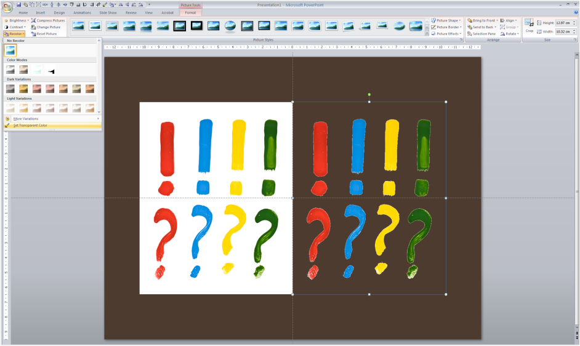The image size is (580, 346).
Task: Click the Compress Pictures icon
Action: pos(33,20)
